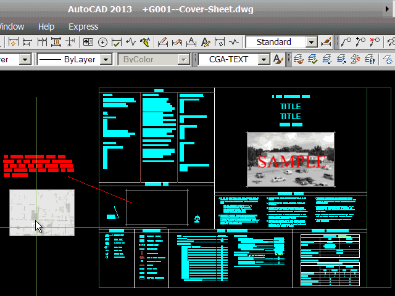Click the Multileader tool icon
The width and height of the screenshot is (395, 296).
(346, 42)
